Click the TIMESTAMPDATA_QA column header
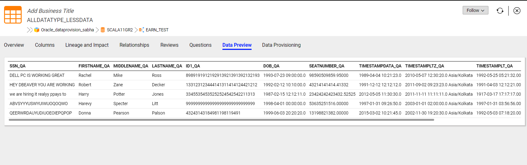Screen dimensions: 527x165 (380, 66)
